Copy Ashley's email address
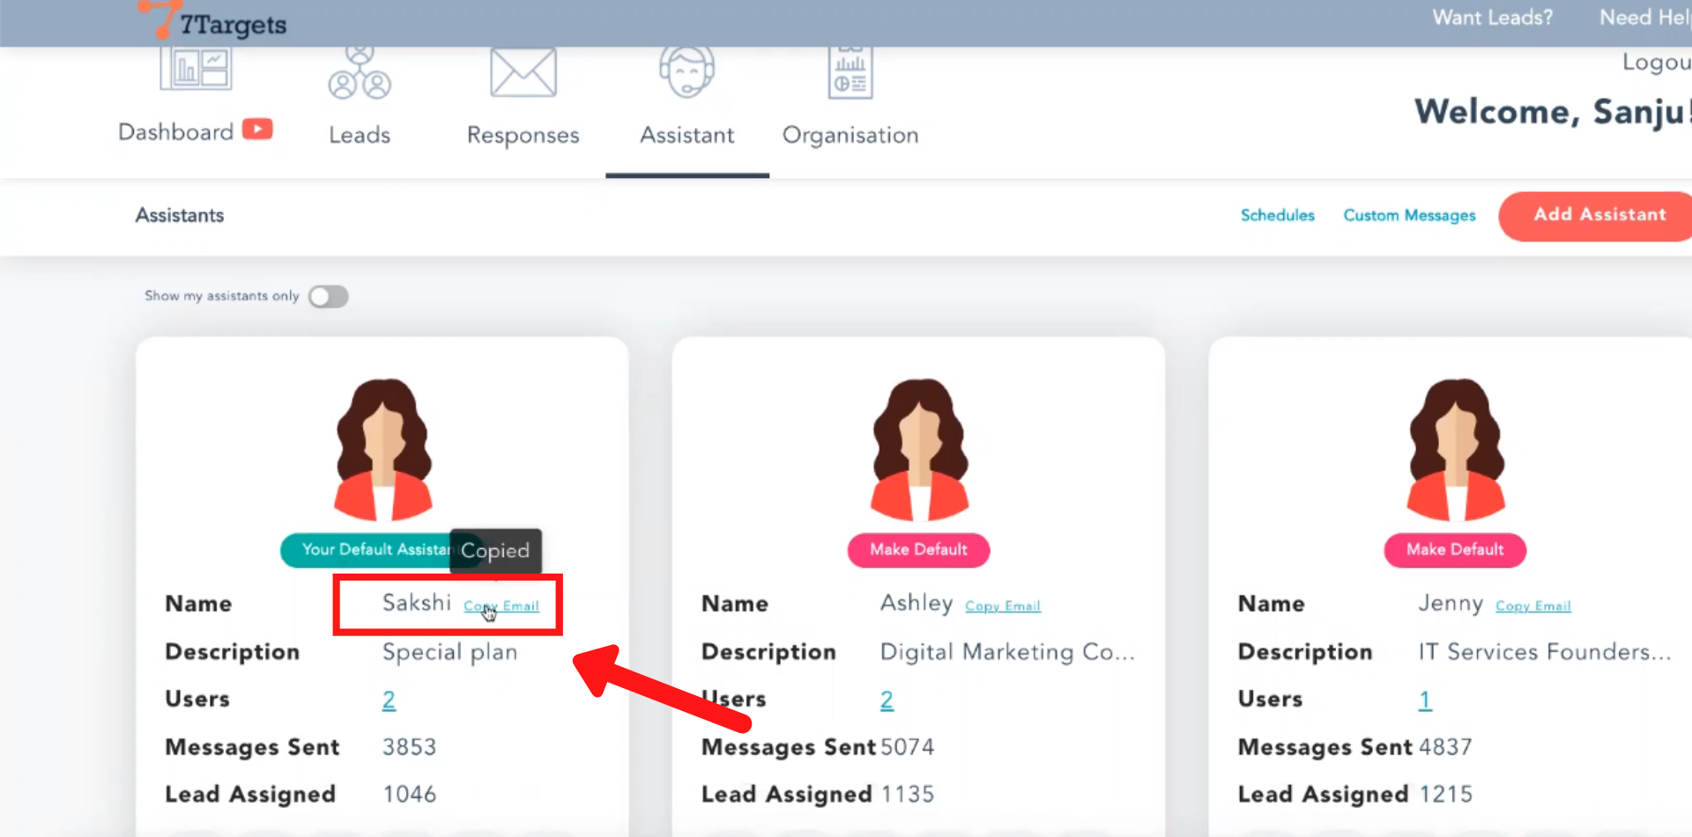 pos(1002,606)
